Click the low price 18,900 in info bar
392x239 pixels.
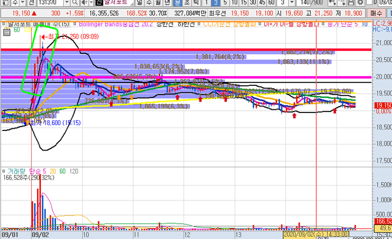pos(353,13)
